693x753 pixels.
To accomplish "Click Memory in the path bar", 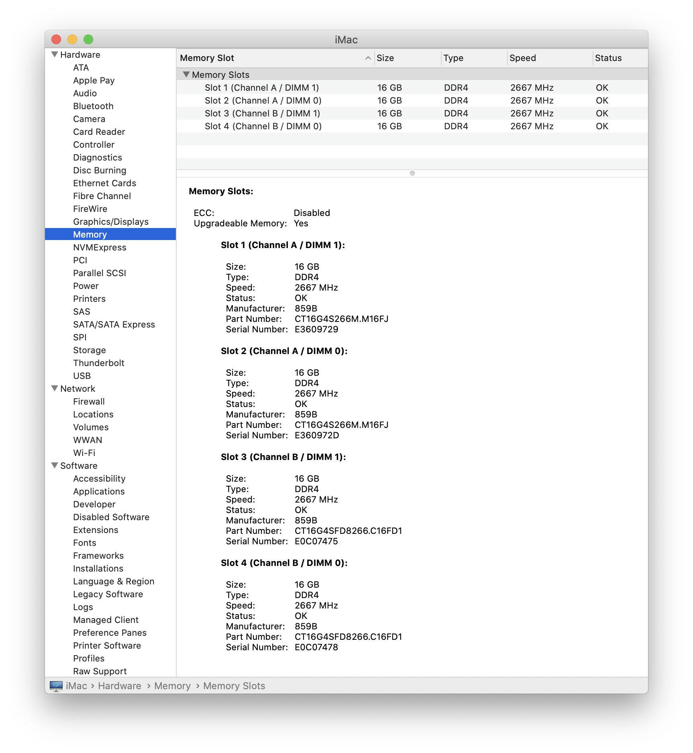I will point(172,686).
